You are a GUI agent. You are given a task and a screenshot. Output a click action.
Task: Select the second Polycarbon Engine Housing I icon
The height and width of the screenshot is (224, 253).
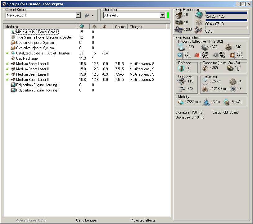(x=13, y=90)
